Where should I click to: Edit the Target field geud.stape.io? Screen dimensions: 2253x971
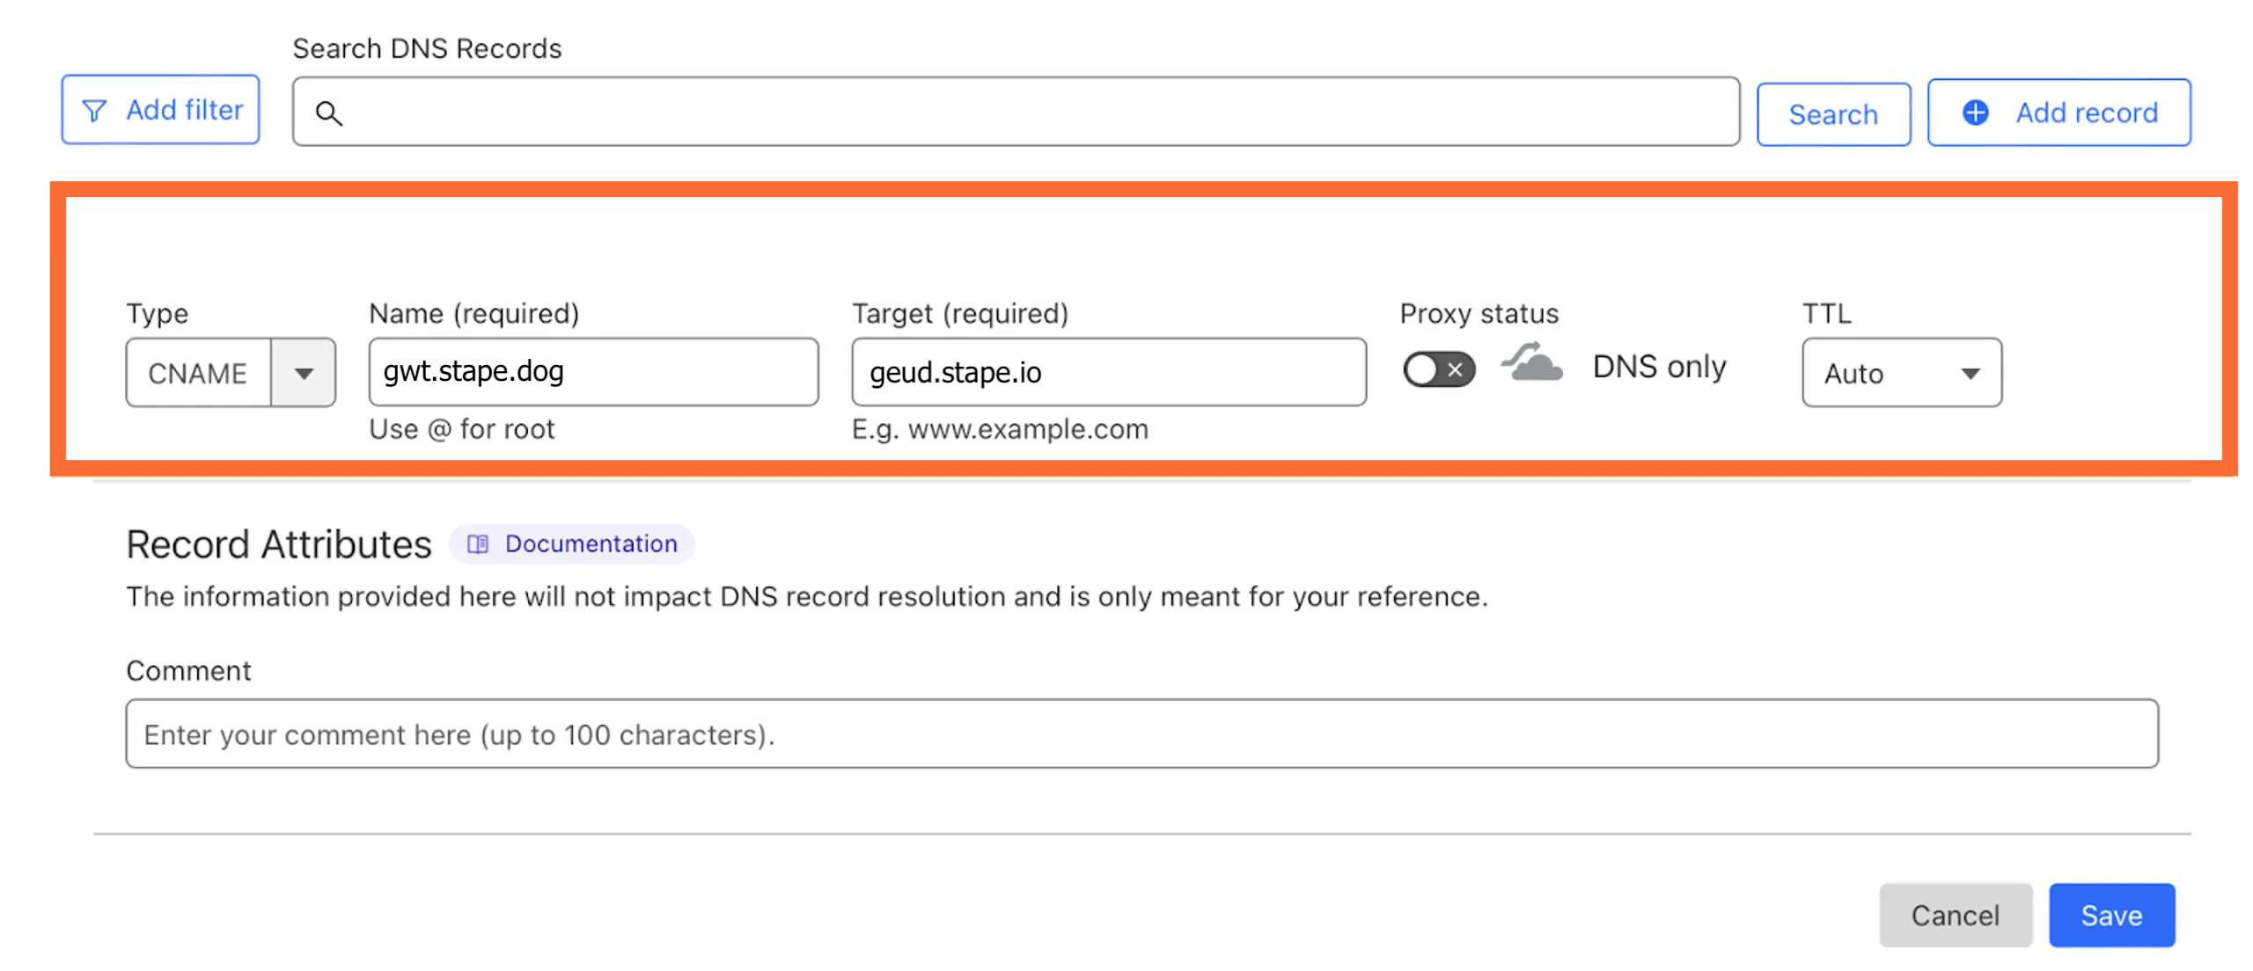click(x=1107, y=372)
